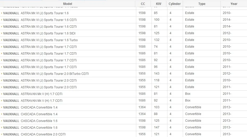Click KW value 132 in 1.6 Turbo row

(157, 40)
